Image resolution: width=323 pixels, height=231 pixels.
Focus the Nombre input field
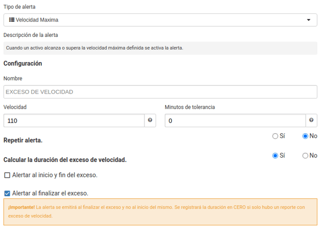[x=160, y=92]
